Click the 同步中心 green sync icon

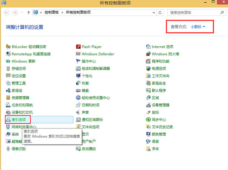148,120
